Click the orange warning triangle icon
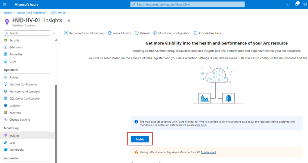 click(x=136, y=152)
